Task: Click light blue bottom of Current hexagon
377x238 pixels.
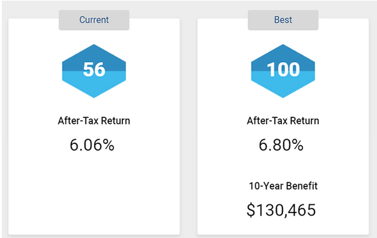Action: point(94,86)
